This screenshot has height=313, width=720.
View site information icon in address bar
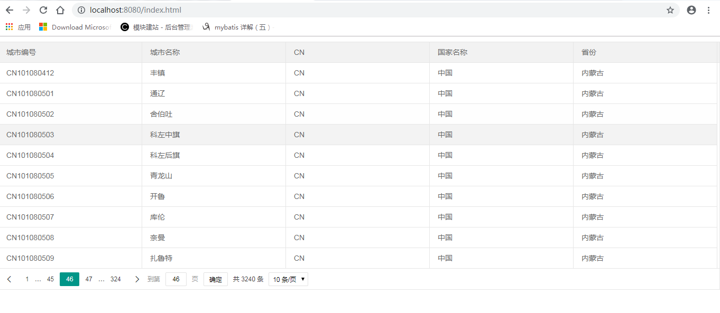[x=81, y=10]
